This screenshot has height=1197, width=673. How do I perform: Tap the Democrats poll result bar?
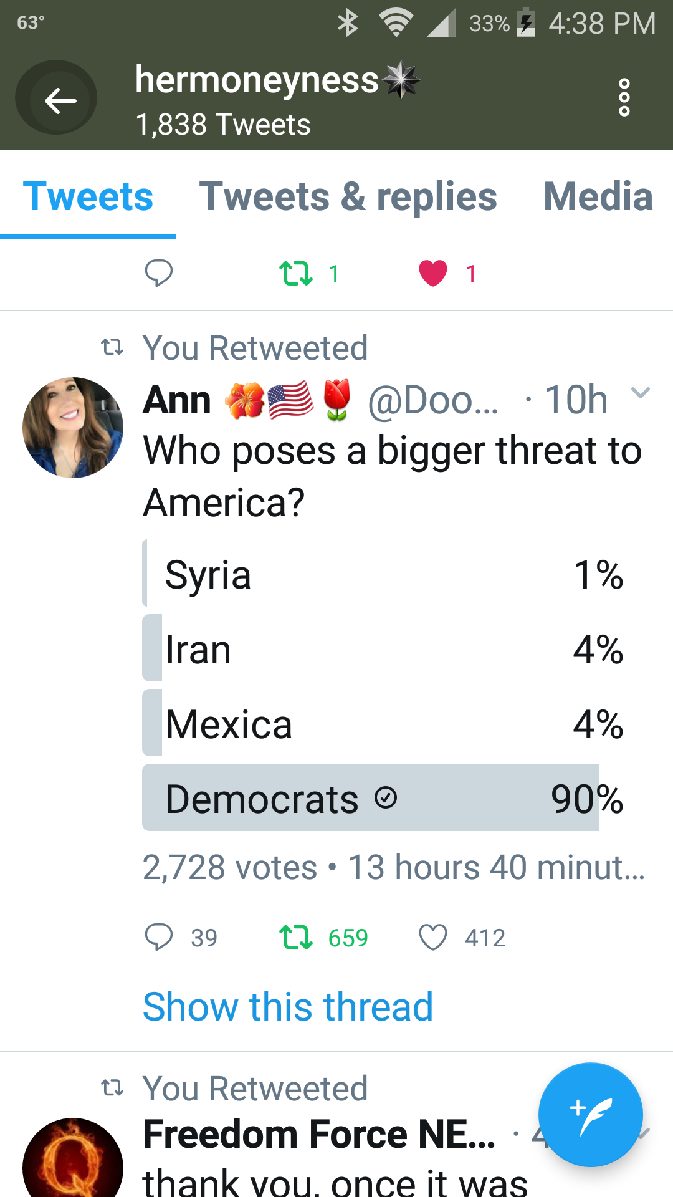371,798
